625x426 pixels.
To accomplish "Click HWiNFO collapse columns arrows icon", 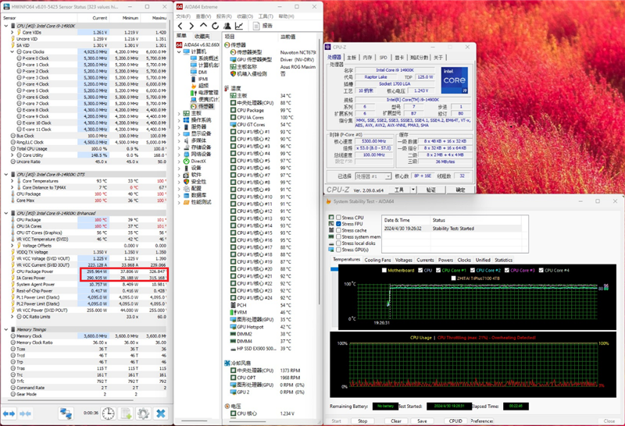I will [25, 414].
